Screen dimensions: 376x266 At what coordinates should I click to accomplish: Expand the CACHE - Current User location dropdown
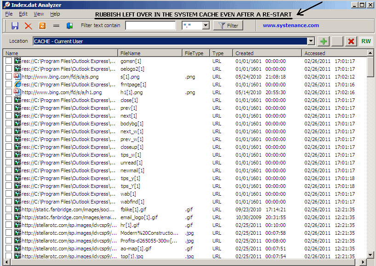(311, 41)
